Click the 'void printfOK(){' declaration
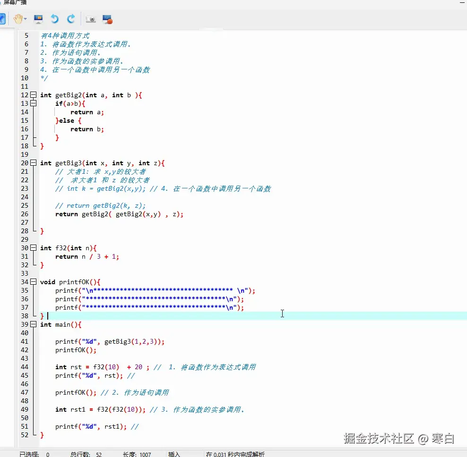The width and height of the screenshot is (467, 457). click(70, 282)
